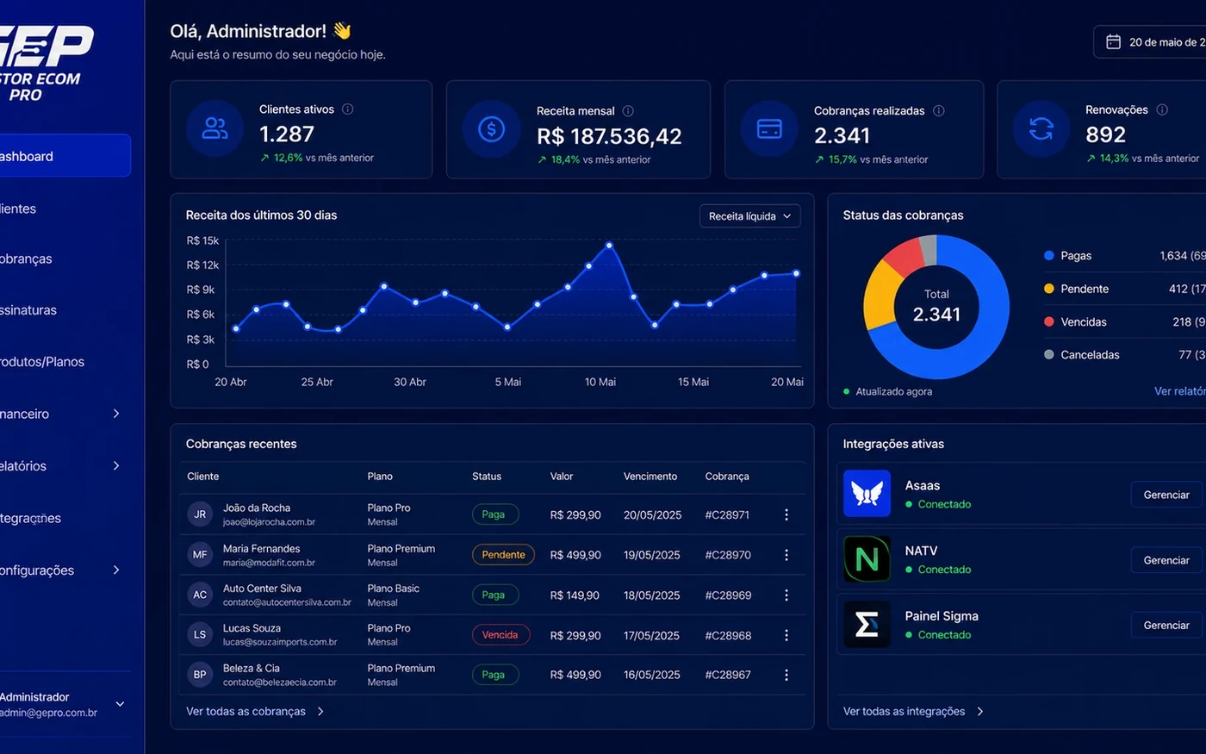Image resolution: width=1206 pixels, height=754 pixels.
Task: Go to Clientes in the sidebar
Action: [18, 209]
